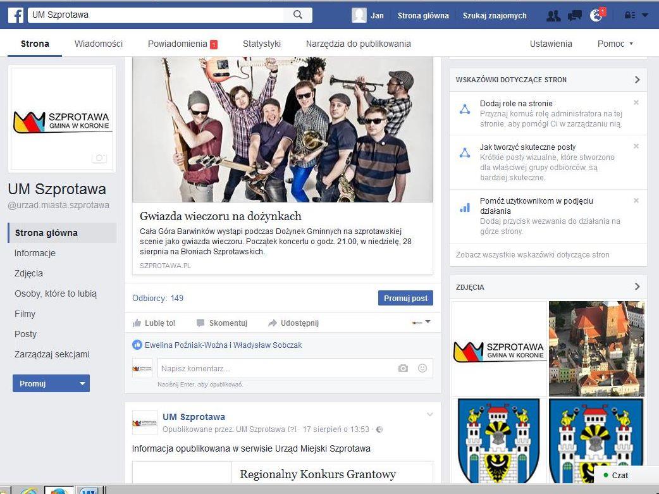Click the Facebook logo icon

tap(16, 16)
